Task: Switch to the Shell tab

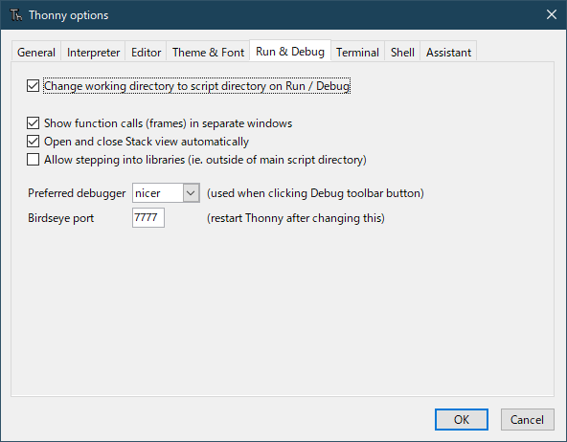Action: [x=402, y=53]
